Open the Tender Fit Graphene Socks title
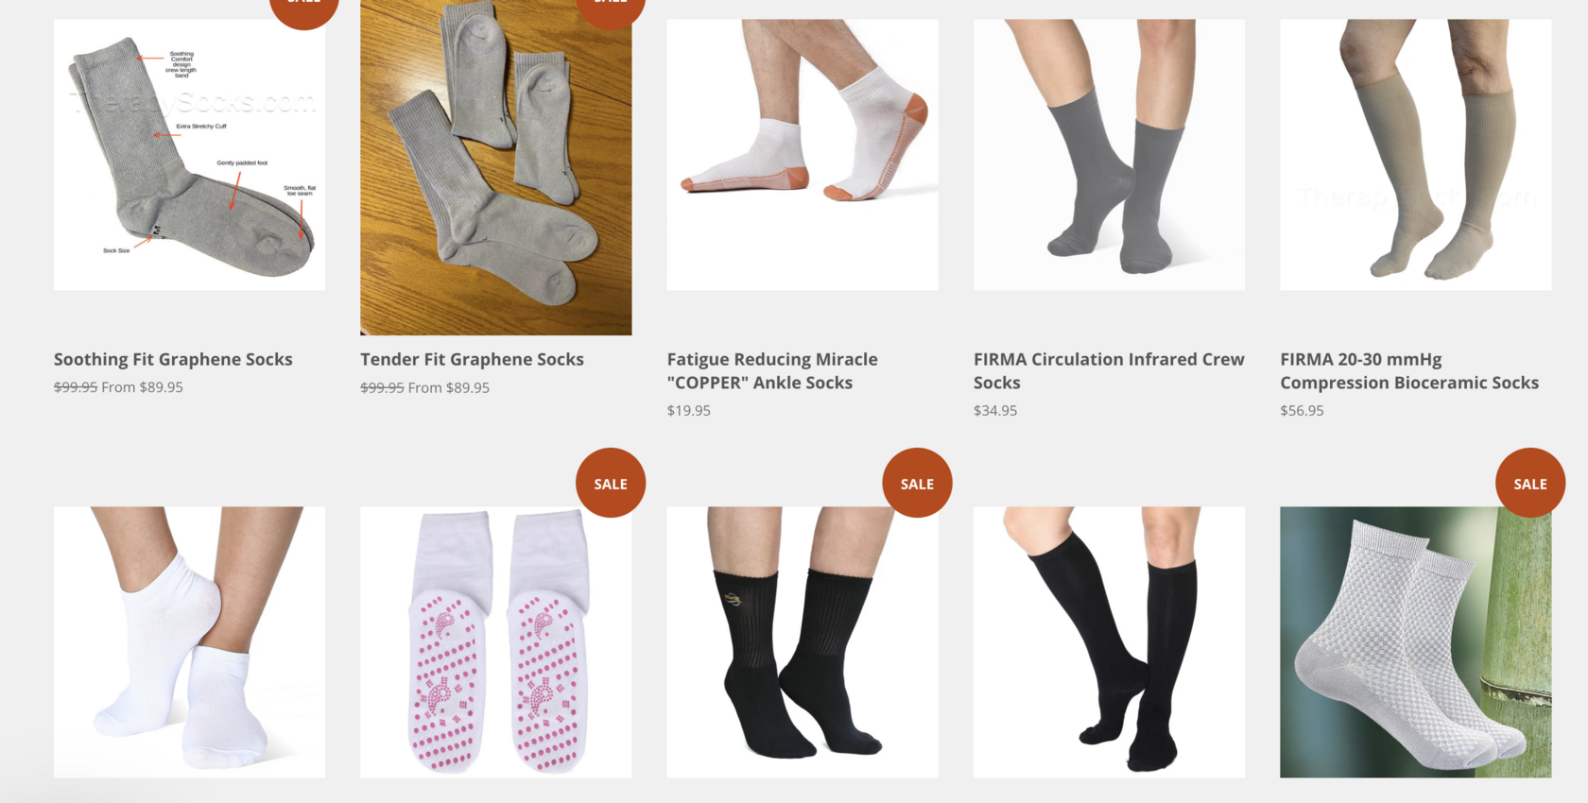 click(472, 359)
